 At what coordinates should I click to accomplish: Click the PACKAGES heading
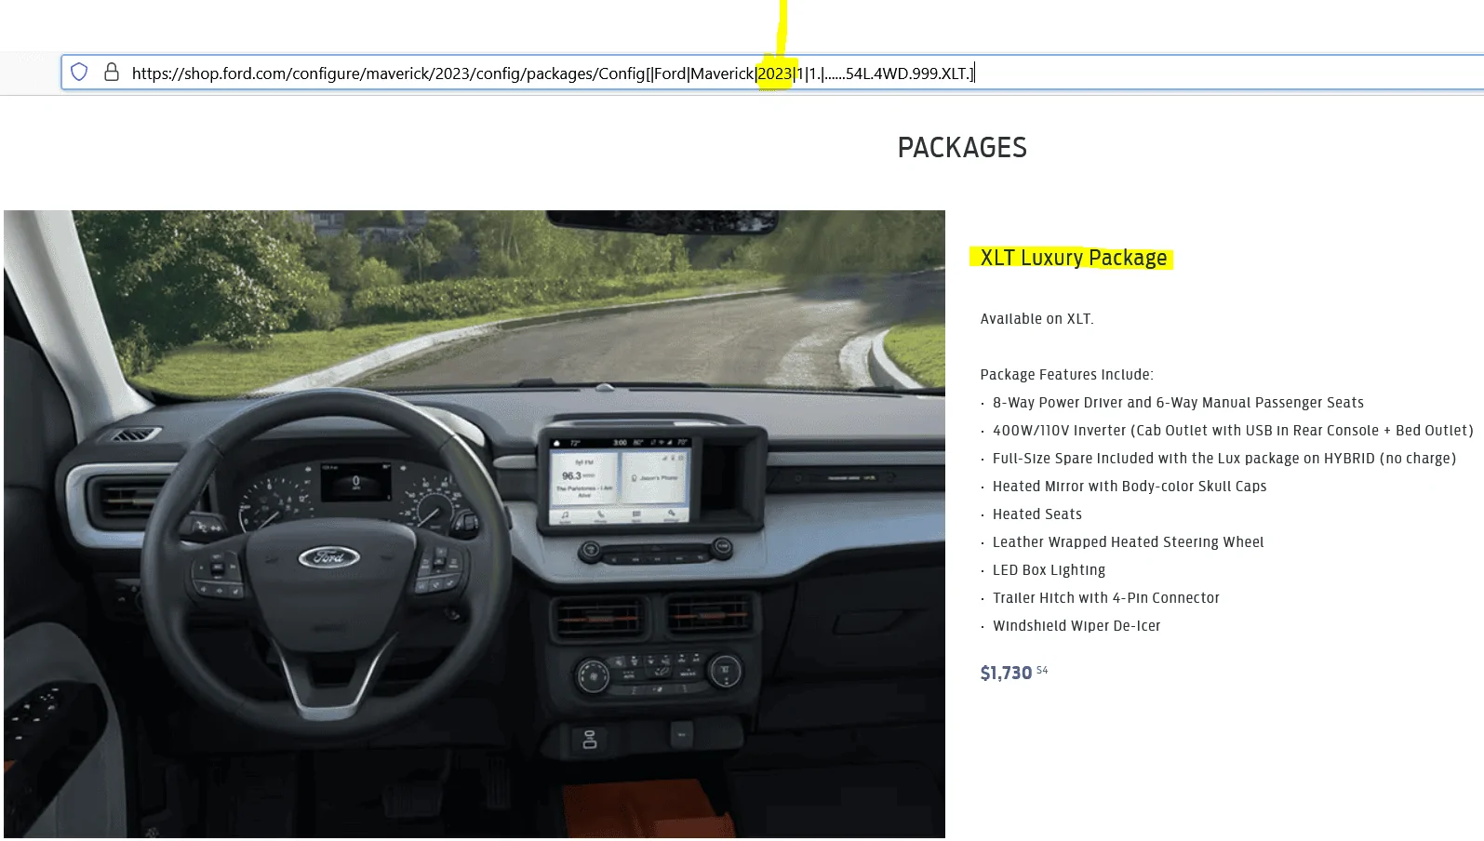pos(962,148)
